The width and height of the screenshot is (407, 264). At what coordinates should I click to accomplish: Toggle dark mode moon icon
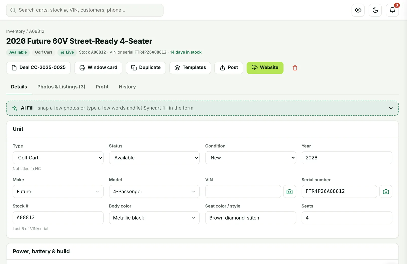tap(375, 10)
